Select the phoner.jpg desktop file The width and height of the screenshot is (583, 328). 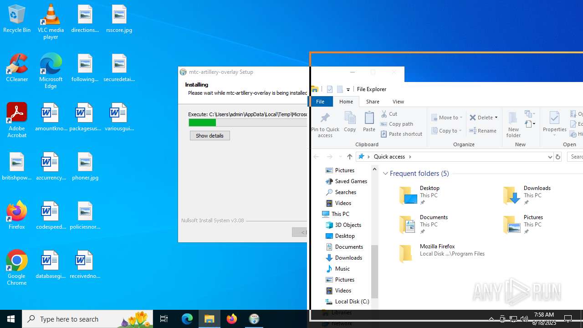(x=85, y=166)
